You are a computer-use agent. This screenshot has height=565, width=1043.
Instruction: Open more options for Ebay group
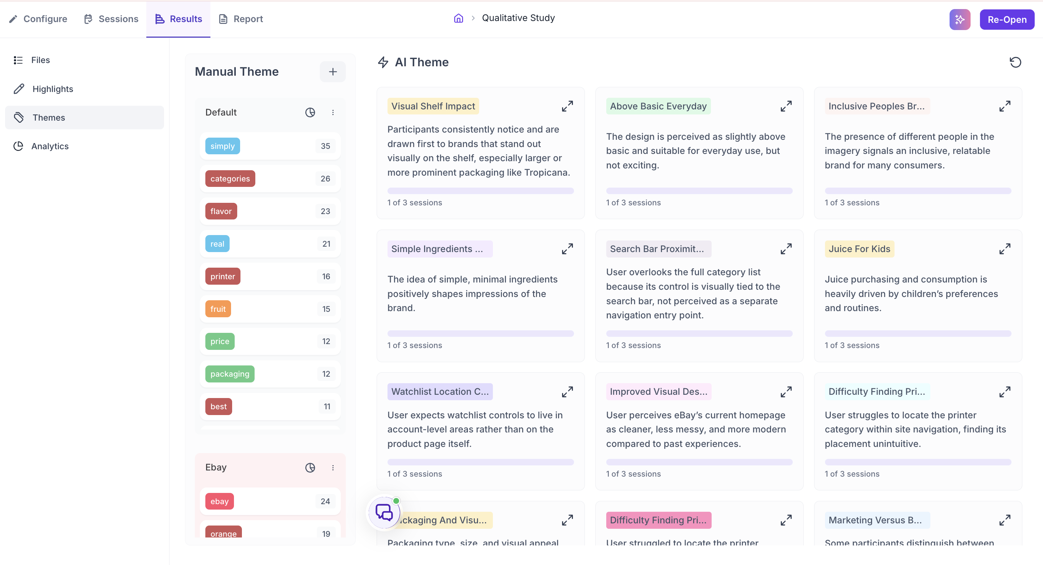(333, 468)
